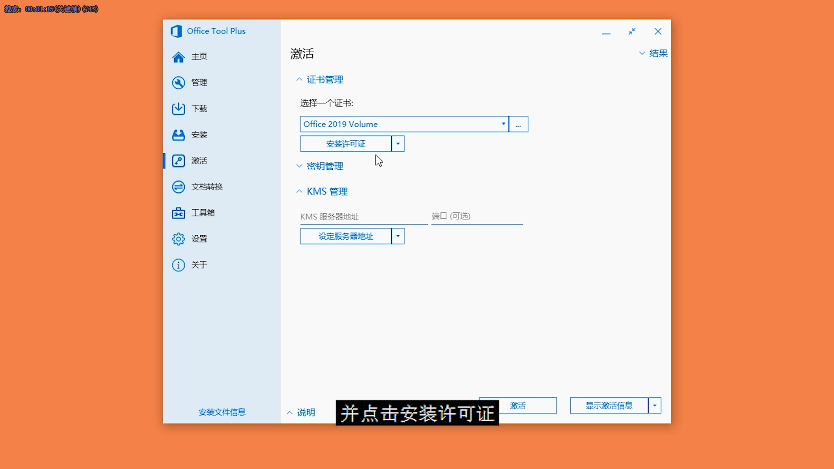The width and height of the screenshot is (834, 469).
Task: Open 安装许可证 dropdown arrow
Action: (397, 144)
